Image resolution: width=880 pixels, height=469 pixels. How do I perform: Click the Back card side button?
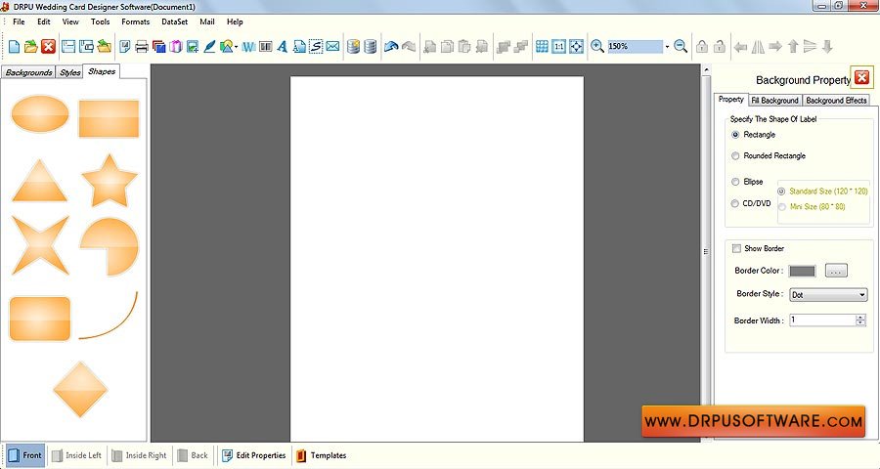click(x=193, y=455)
